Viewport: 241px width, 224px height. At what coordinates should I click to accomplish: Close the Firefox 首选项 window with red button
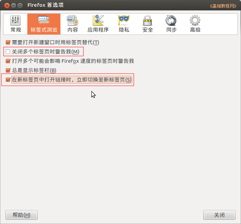click(7, 6)
